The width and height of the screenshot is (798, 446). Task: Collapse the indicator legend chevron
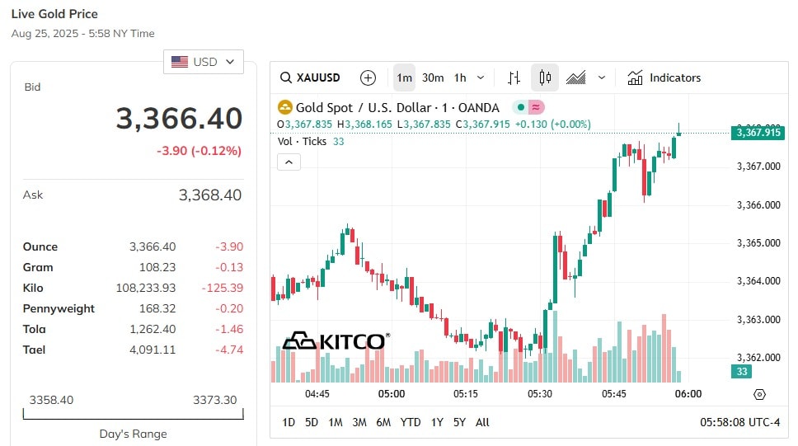(289, 162)
